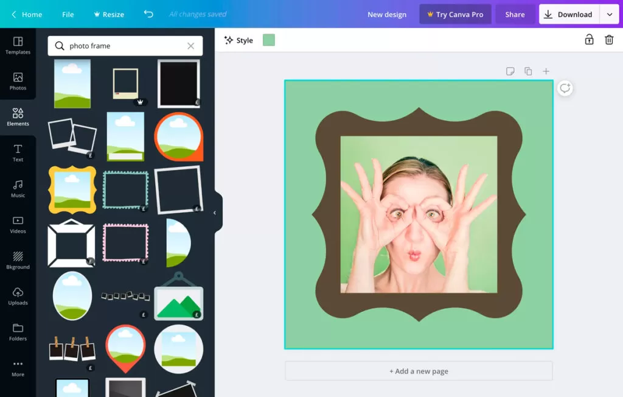The height and width of the screenshot is (397, 623).
Task: Select the red map pin frame
Action: tap(125, 349)
